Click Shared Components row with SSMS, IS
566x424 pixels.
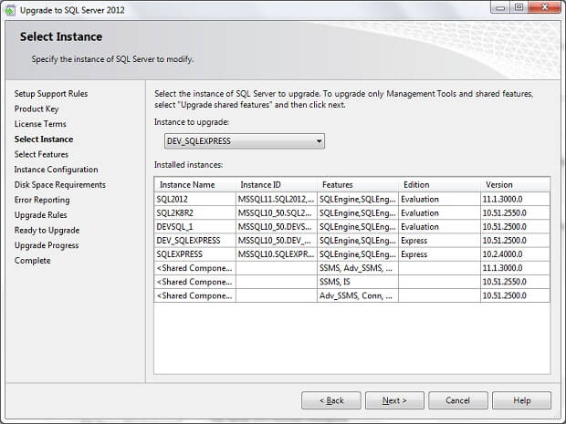point(352,282)
